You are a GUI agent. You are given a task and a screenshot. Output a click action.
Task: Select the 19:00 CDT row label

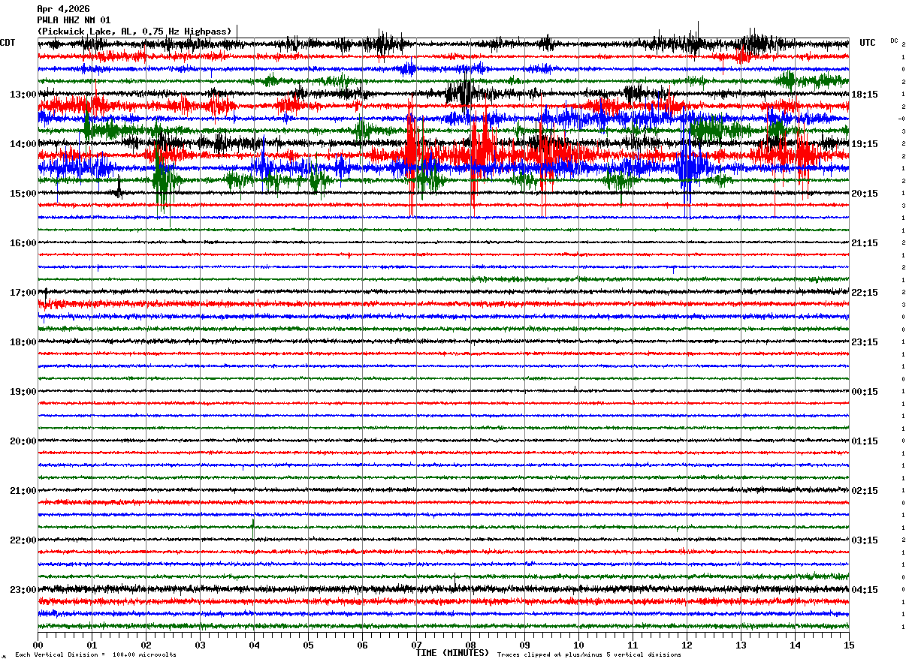(23, 392)
